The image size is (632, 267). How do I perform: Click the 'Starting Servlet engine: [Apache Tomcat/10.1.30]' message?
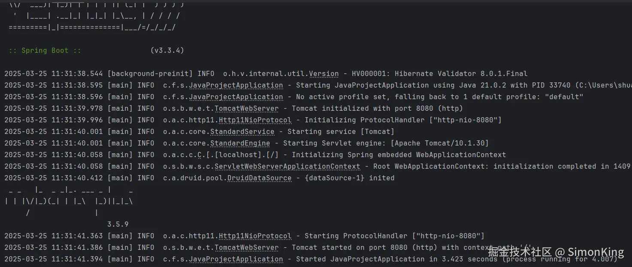(386, 143)
